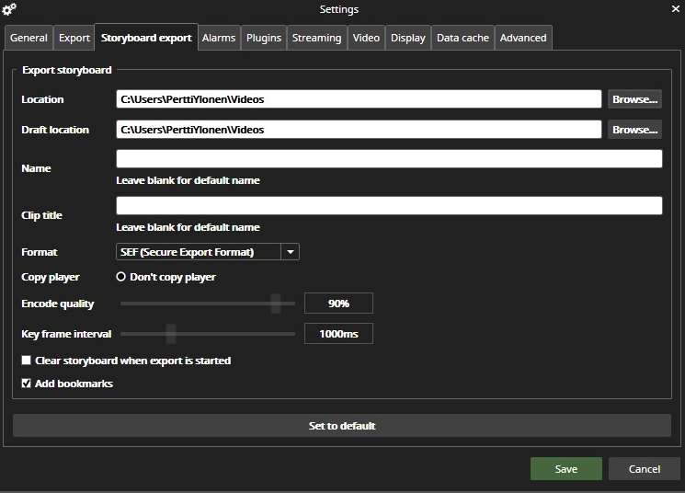Image resolution: width=685 pixels, height=493 pixels.
Task: Close the Settings dialog with X
Action: pos(676,9)
